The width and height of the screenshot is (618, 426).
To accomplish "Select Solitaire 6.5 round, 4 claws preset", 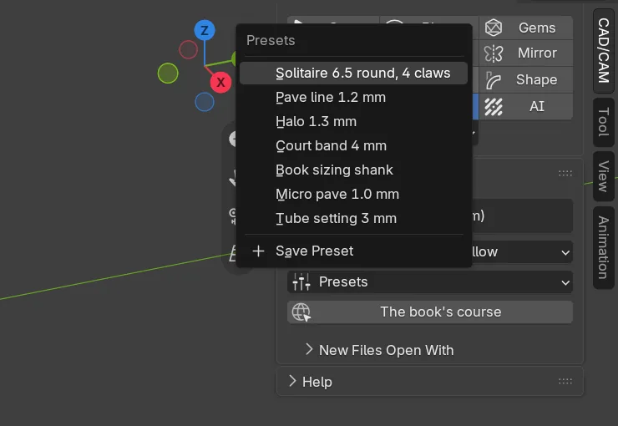I will click(353, 73).
